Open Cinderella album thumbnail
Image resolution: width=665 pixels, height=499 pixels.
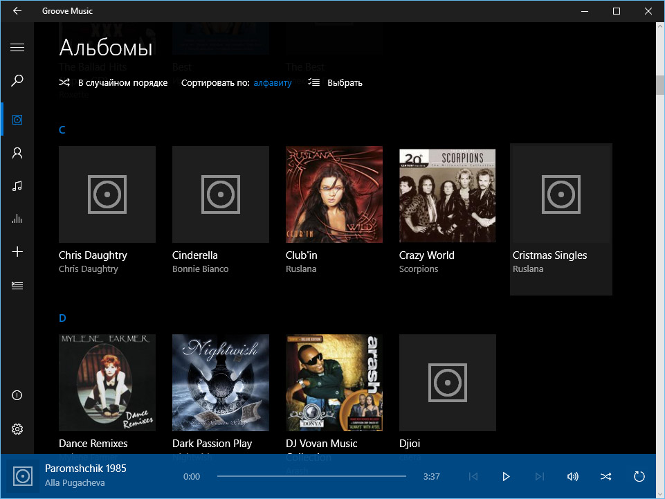(x=221, y=194)
